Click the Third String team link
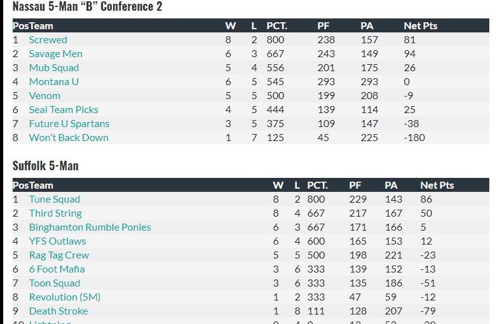502x324 pixels. pos(55,213)
